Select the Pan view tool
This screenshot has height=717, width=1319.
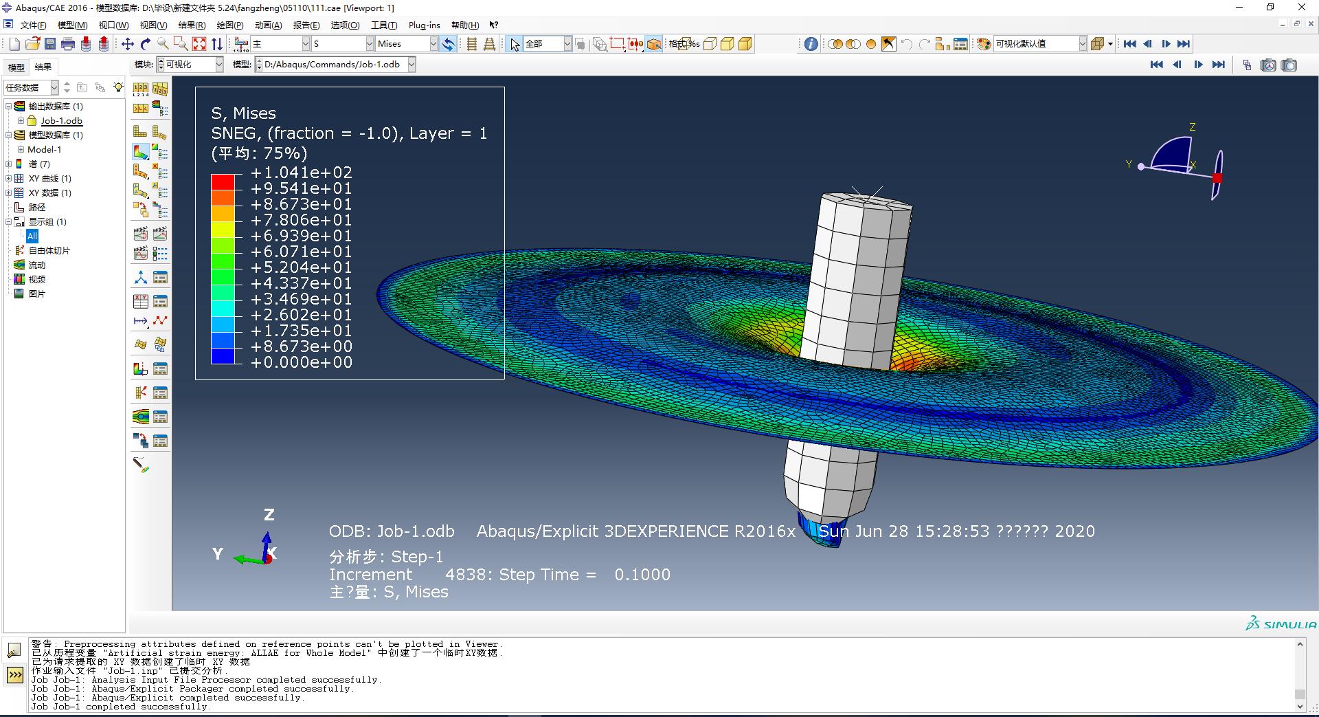127,44
